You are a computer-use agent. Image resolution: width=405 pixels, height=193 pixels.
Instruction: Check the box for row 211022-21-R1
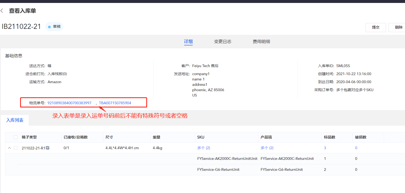coord(16,148)
